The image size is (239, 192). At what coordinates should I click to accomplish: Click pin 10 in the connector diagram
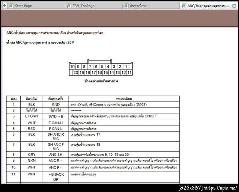[72, 67]
